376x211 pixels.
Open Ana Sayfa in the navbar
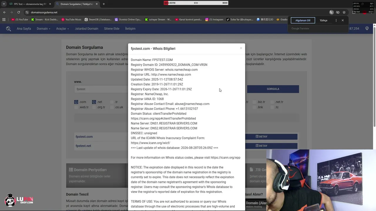coord(24,28)
